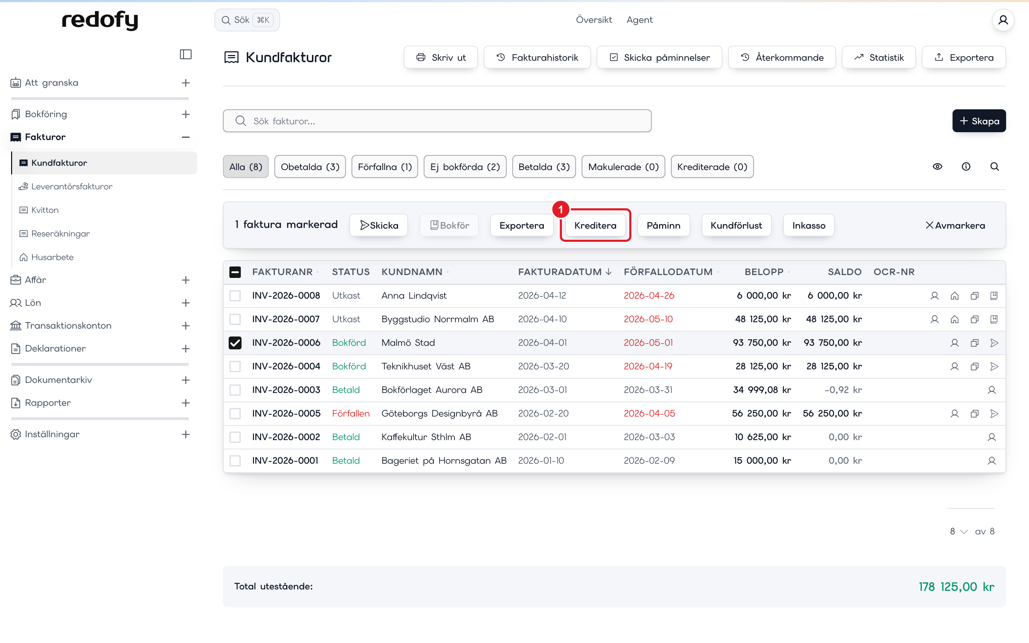
Task: Expand the Bokföring sidebar section
Action: point(186,114)
